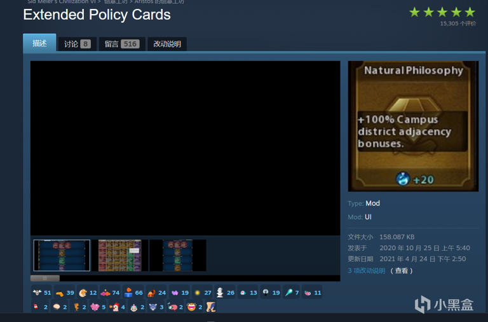Open the 留言 tab with 516 comments

(121, 44)
